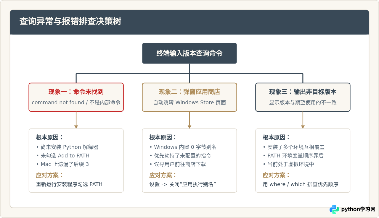The height and width of the screenshot is (218, 379).
Task: Select the solution "用 where / which 排查优先顺序"
Action: [301, 184]
